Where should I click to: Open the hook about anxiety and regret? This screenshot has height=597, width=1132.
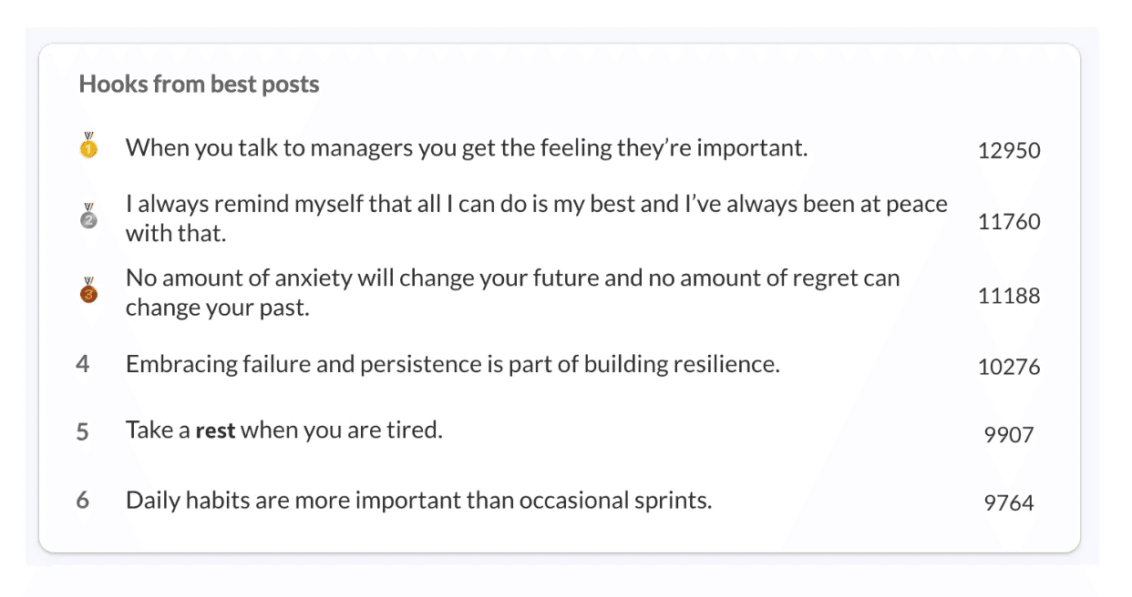click(x=513, y=292)
